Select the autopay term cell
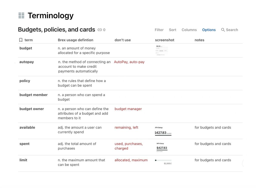The image size is (256, 188). click(27, 62)
